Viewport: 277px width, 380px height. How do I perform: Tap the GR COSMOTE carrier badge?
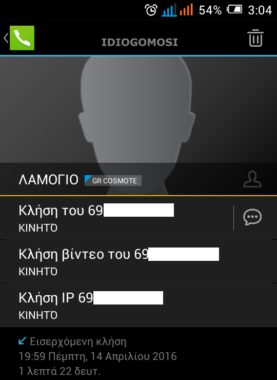[x=113, y=181]
